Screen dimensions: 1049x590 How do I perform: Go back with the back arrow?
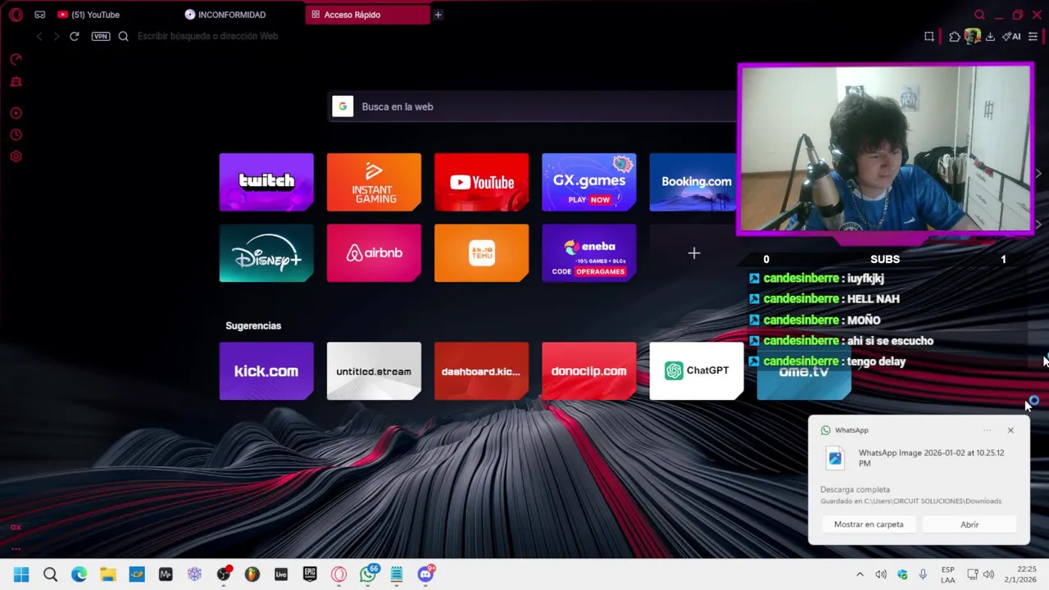click(x=39, y=36)
